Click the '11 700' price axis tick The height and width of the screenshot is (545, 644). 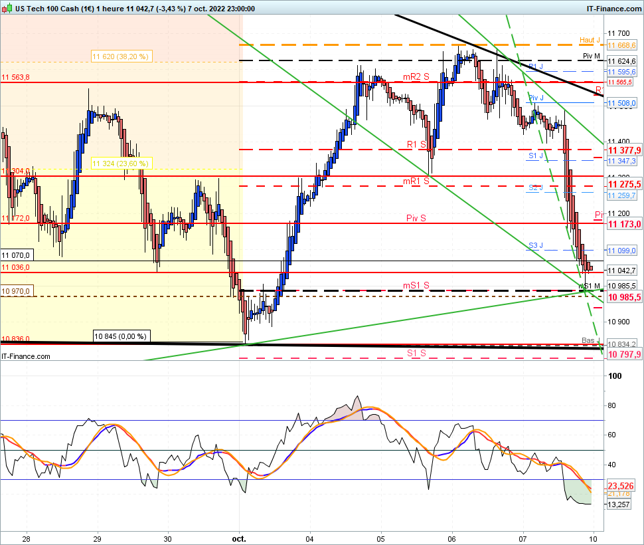point(619,33)
